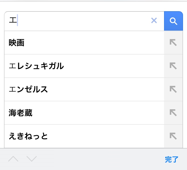Screen dimensions: 187x170
Task: Select the 映画 suggestion
Action: point(75,43)
